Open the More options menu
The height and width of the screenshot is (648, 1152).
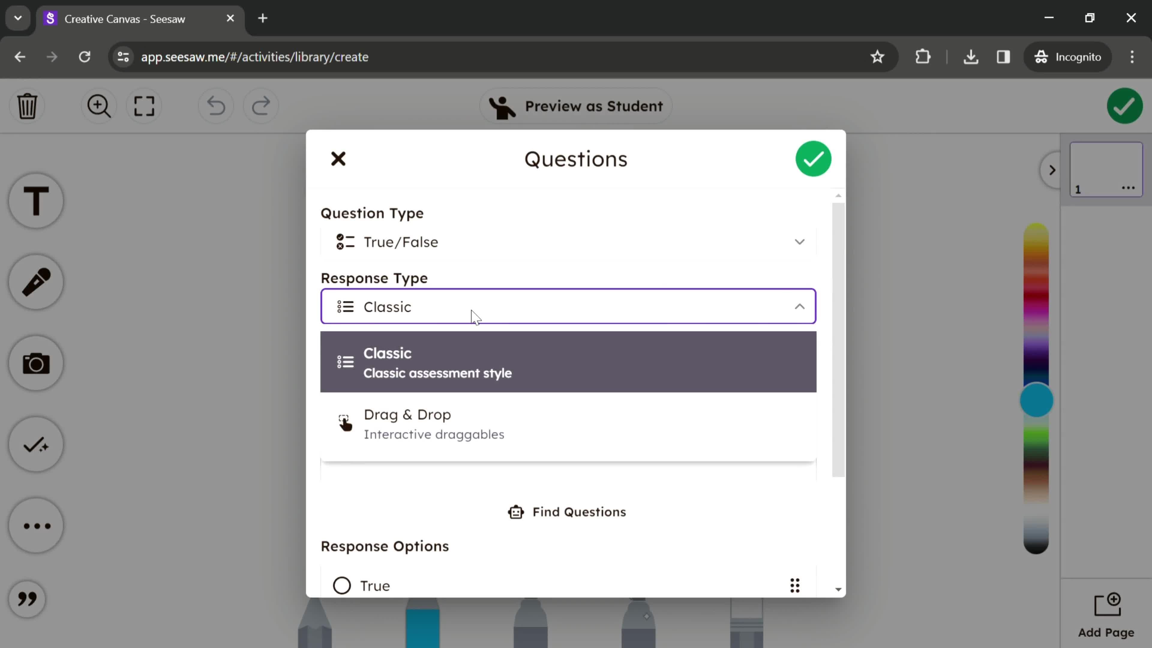tap(36, 525)
